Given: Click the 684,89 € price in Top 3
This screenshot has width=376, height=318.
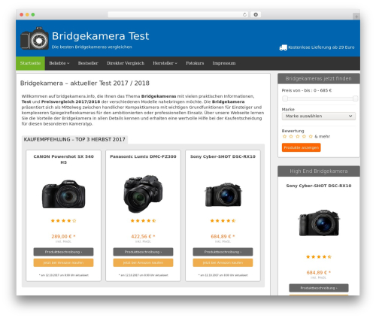Looking at the screenshot, I should [x=223, y=236].
